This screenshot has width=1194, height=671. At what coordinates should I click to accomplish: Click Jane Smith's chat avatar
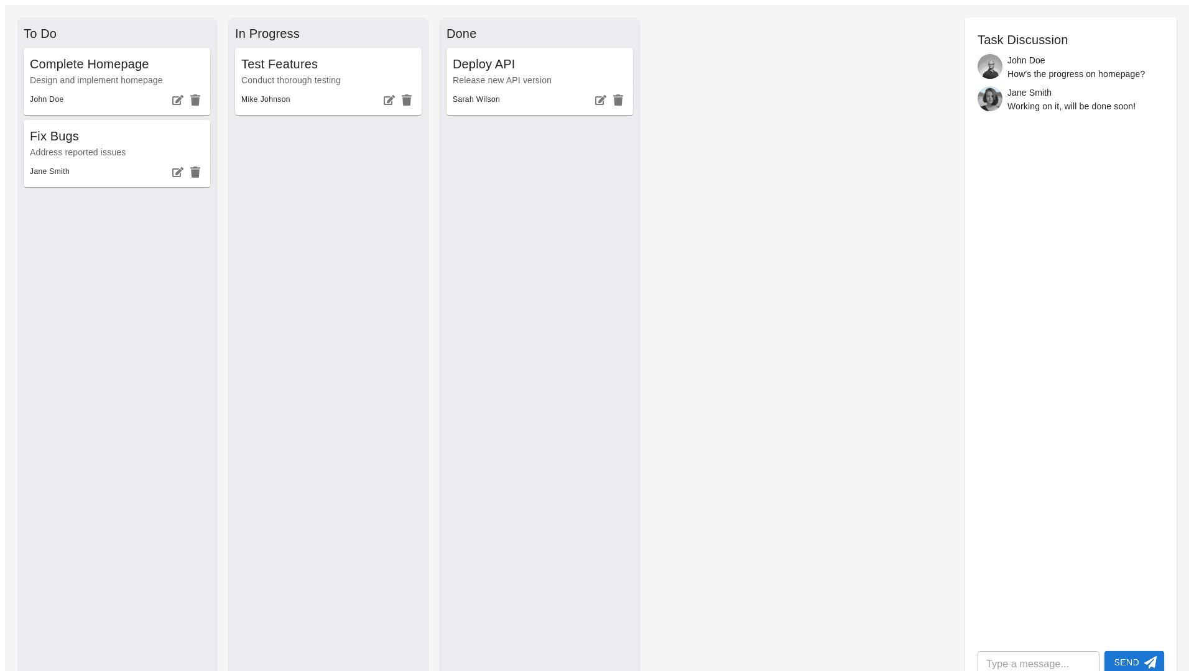pyautogui.click(x=990, y=99)
